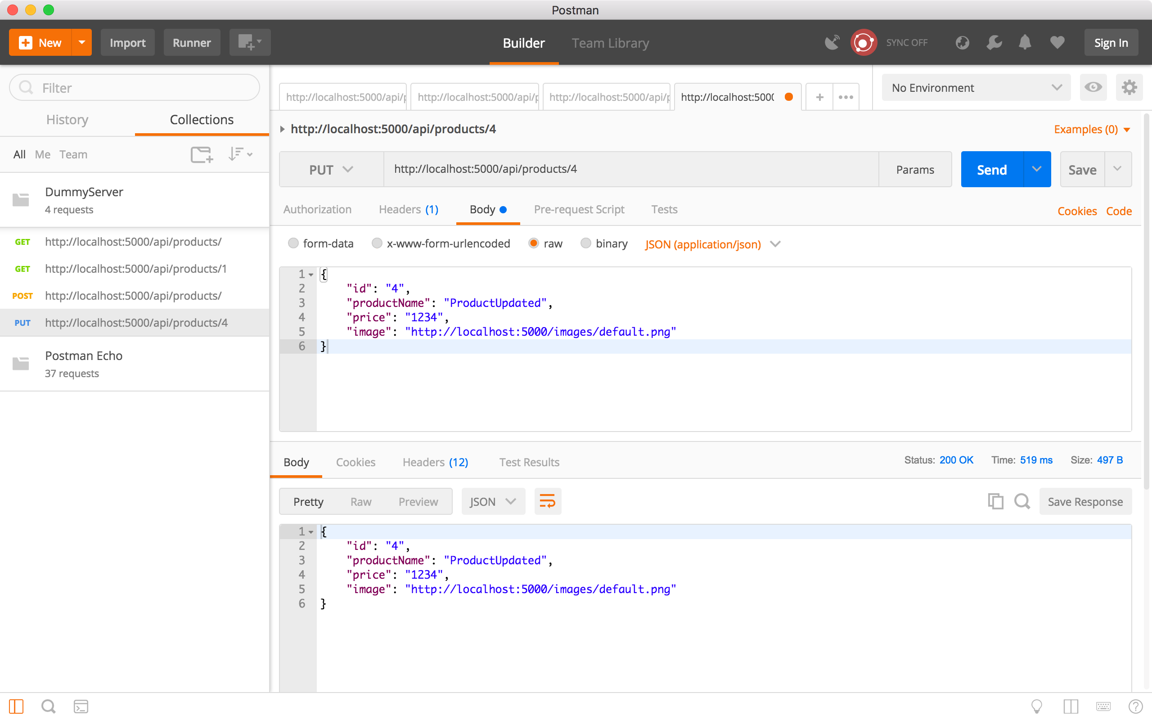Open keyboard shortcuts icon
1152x720 pixels.
(x=1103, y=706)
